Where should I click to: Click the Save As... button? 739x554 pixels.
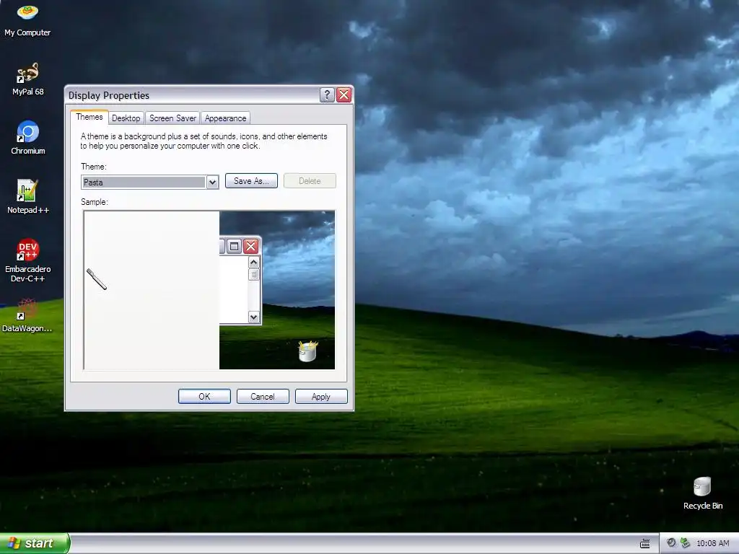[251, 181]
